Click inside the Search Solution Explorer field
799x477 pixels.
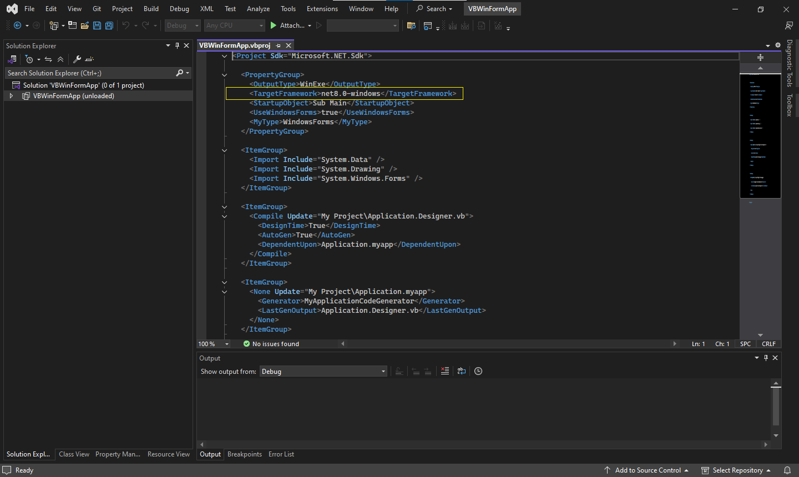(x=89, y=73)
